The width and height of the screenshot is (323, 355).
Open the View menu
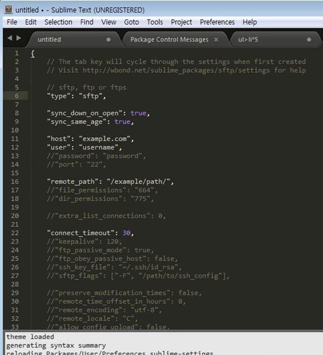click(109, 22)
